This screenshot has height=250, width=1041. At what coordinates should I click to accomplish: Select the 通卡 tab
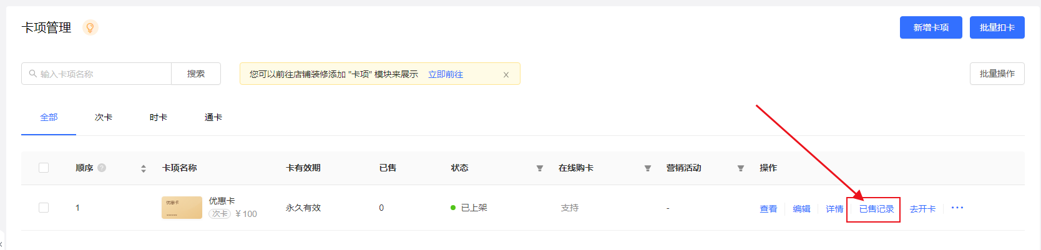pyautogui.click(x=213, y=117)
